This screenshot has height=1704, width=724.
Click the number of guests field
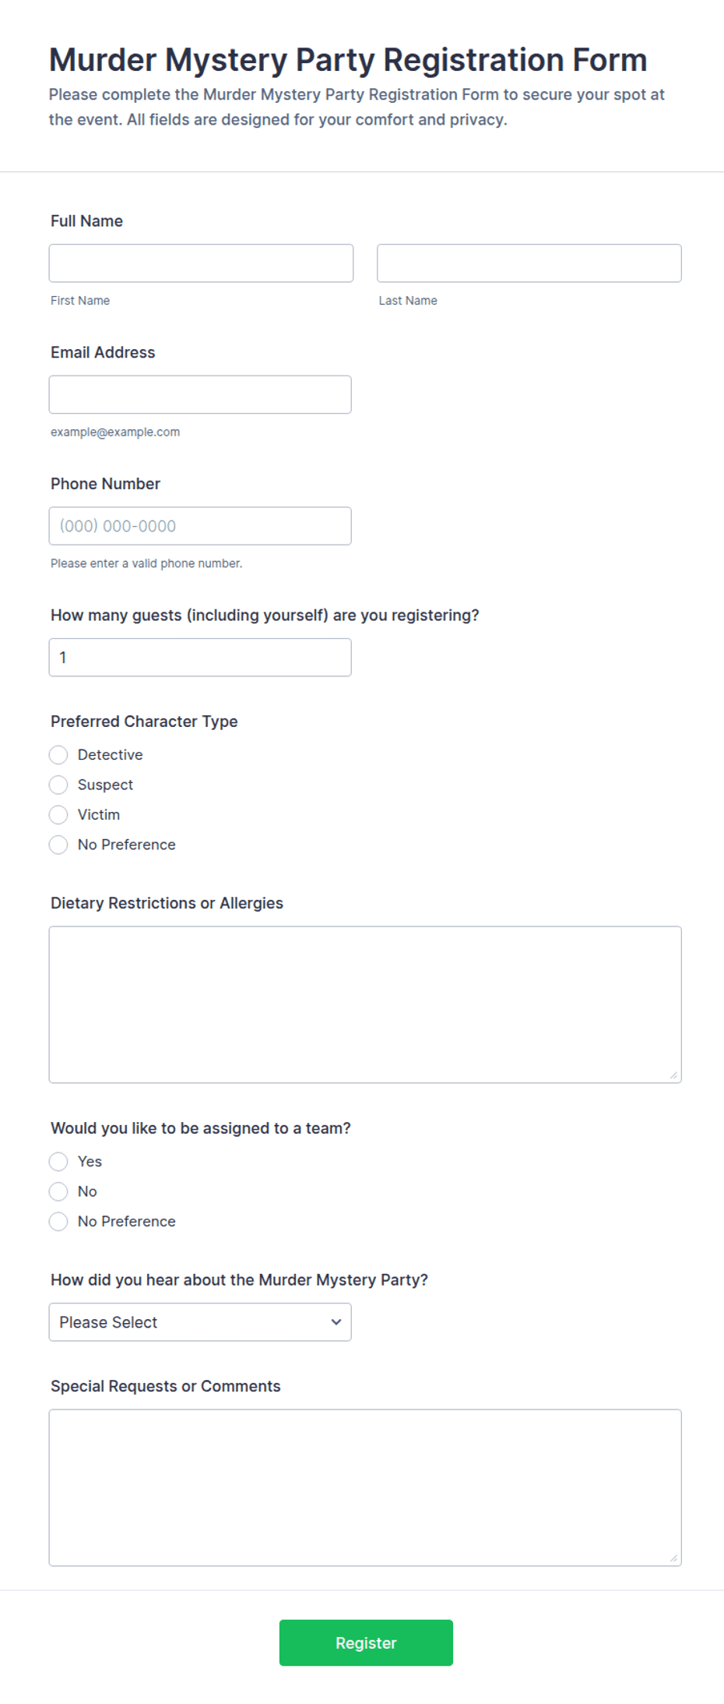click(200, 658)
